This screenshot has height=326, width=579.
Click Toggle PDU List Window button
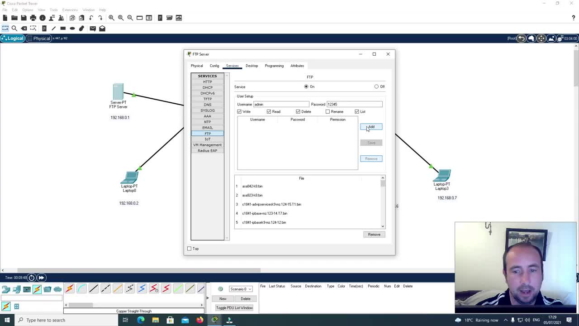tap(234, 308)
